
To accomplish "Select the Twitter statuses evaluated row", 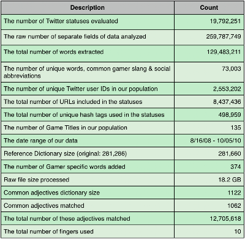I will coord(123,22).
